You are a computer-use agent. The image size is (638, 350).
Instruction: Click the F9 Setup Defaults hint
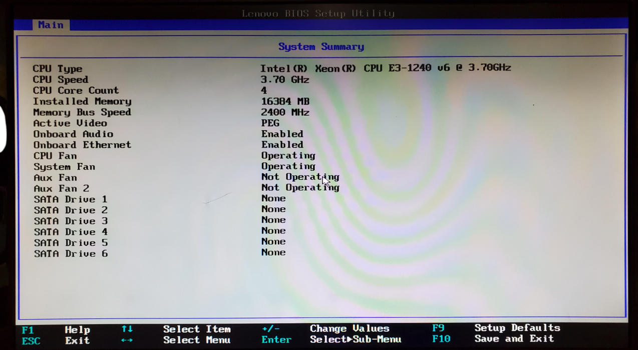point(496,328)
